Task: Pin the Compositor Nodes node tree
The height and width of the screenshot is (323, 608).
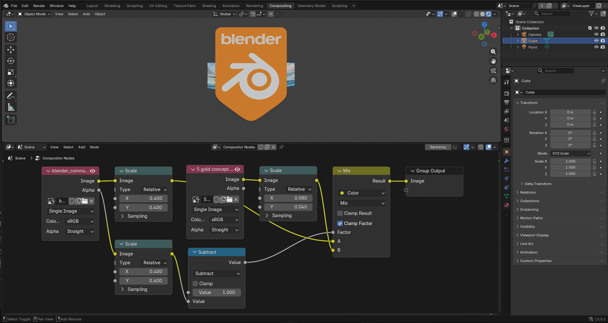Action: pos(282,147)
